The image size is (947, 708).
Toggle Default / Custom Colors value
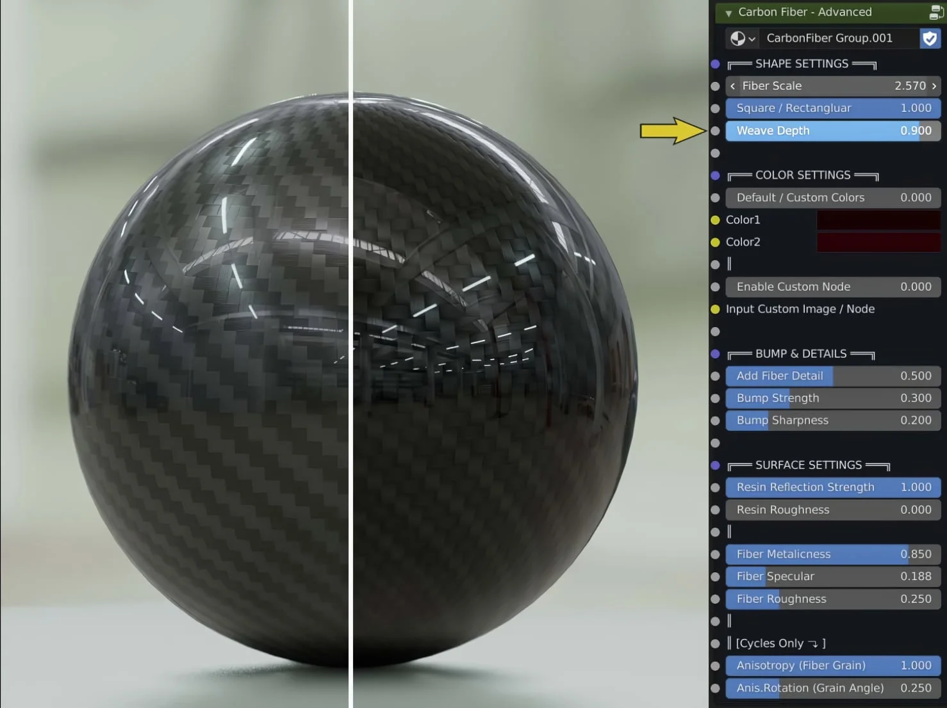pyautogui.click(x=832, y=198)
